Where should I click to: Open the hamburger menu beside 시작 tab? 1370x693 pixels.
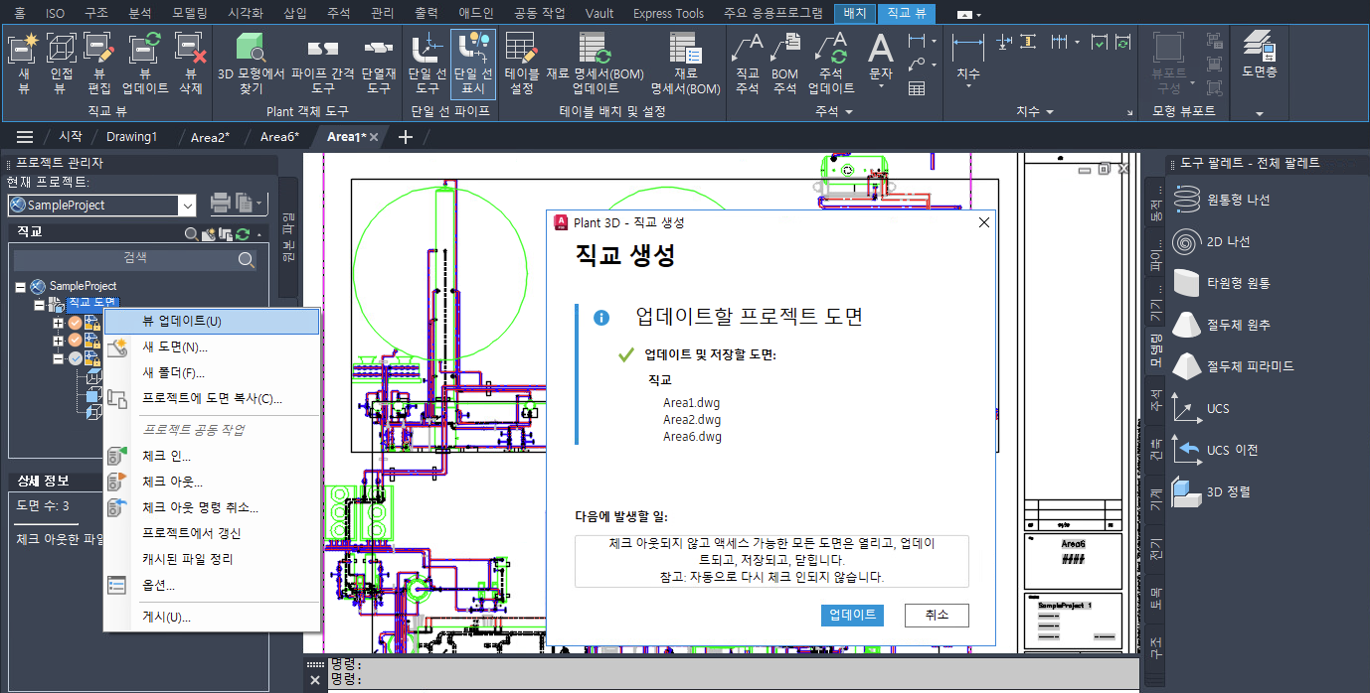tap(25, 137)
